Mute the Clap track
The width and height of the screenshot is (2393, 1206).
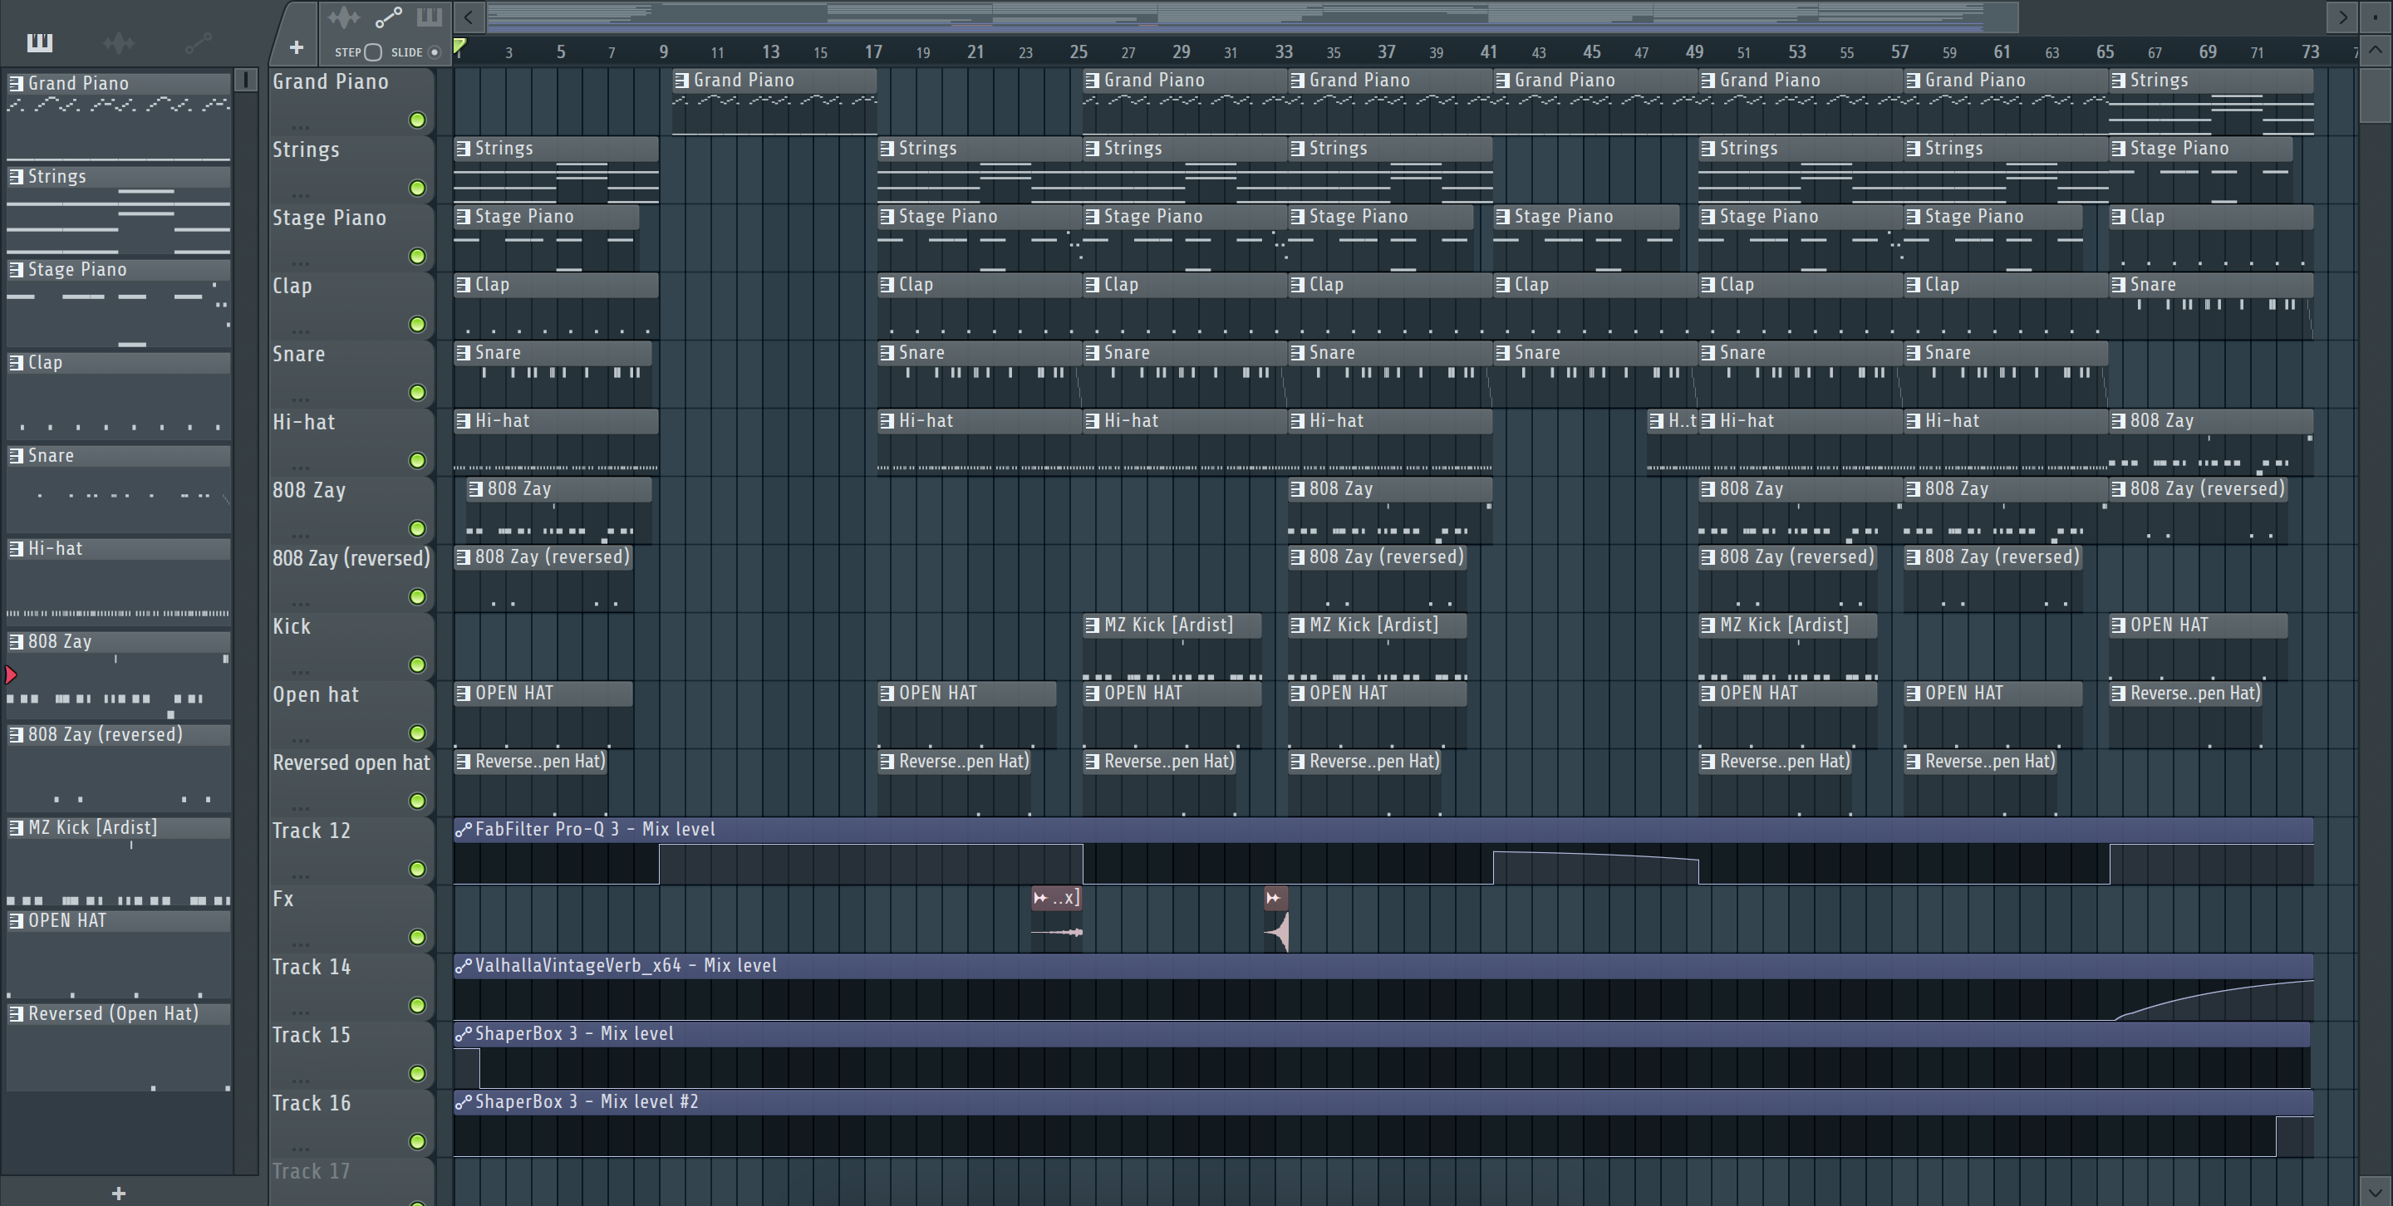(x=418, y=324)
